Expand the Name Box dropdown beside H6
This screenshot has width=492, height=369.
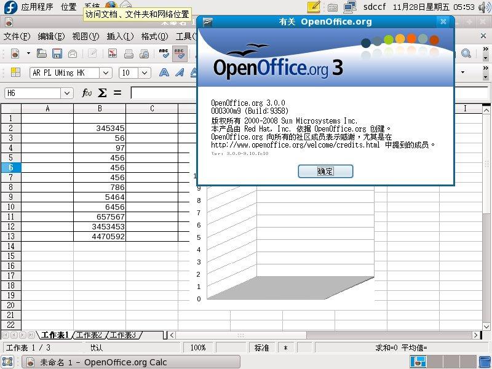(x=67, y=93)
